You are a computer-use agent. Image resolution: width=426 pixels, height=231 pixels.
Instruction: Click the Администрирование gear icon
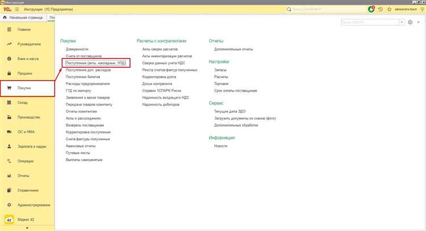pyautogui.click(x=9, y=205)
